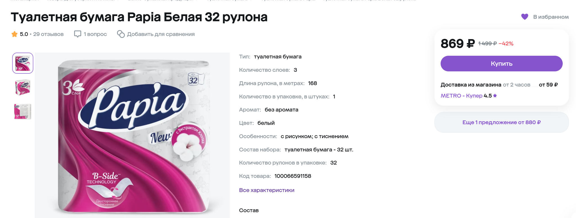Select the first Papia thumbnail image

point(23,63)
